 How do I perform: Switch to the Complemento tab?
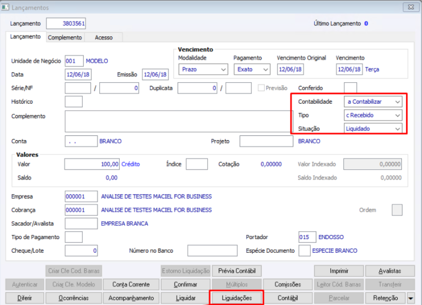tap(65, 37)
